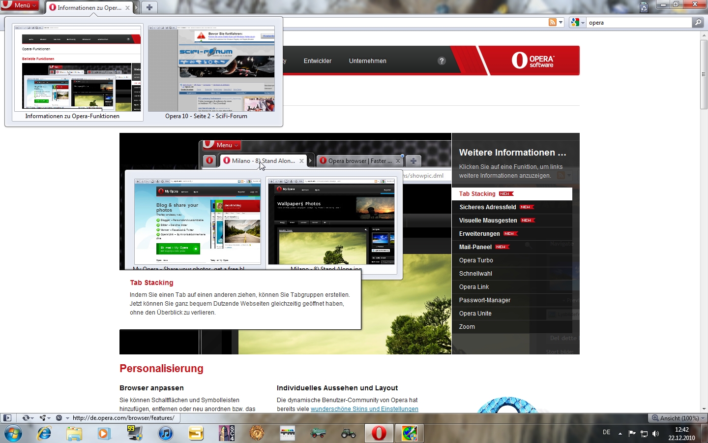Click the Opera Link sync icon in the status bar
Image resolution: width=708 pixels, height=443 pixels.
coord(26,418)
